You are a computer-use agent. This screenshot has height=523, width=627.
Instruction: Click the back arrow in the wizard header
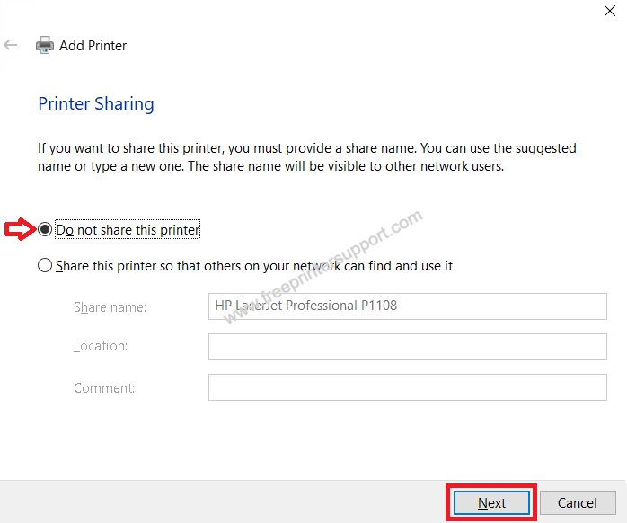11,45
